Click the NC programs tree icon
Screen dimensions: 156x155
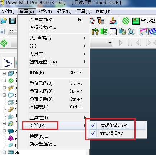(11, 73)
